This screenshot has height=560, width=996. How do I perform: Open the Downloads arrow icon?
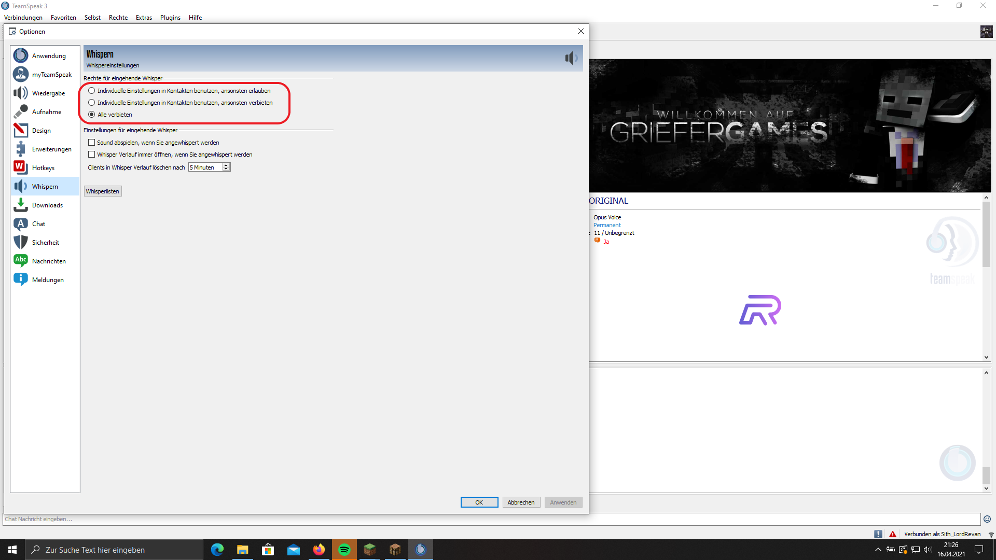coord(21,205)
